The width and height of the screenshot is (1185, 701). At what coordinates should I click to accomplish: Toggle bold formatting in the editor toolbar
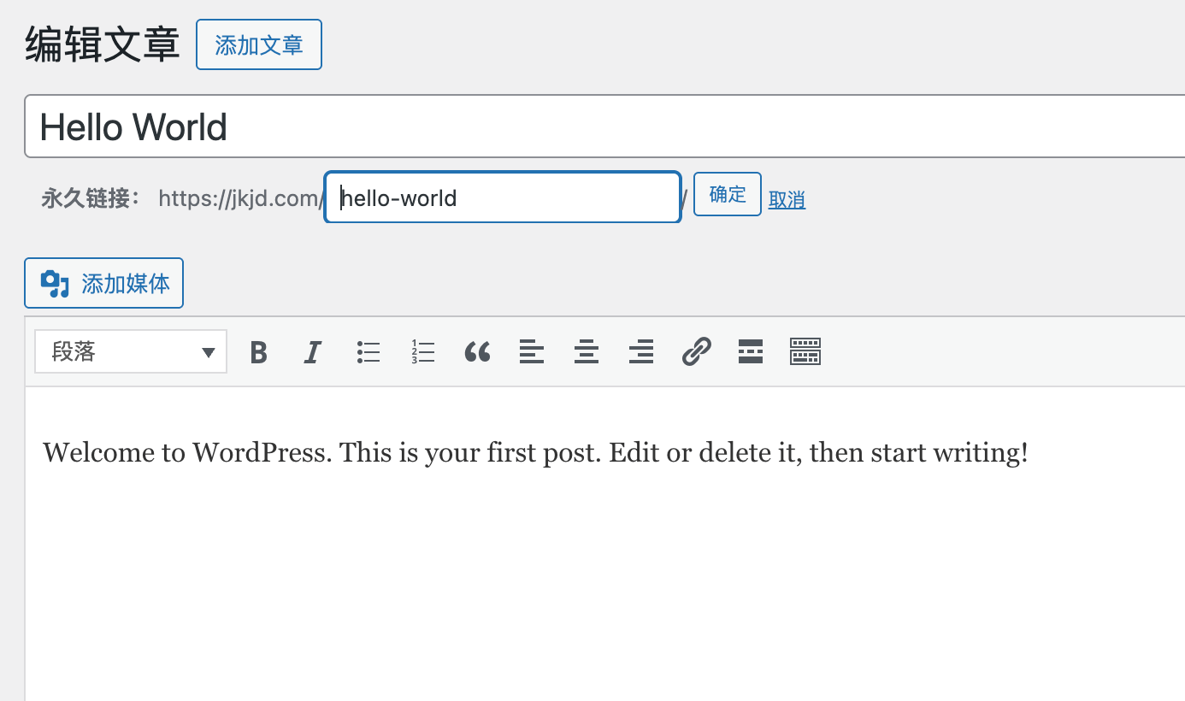click(258, 352)
